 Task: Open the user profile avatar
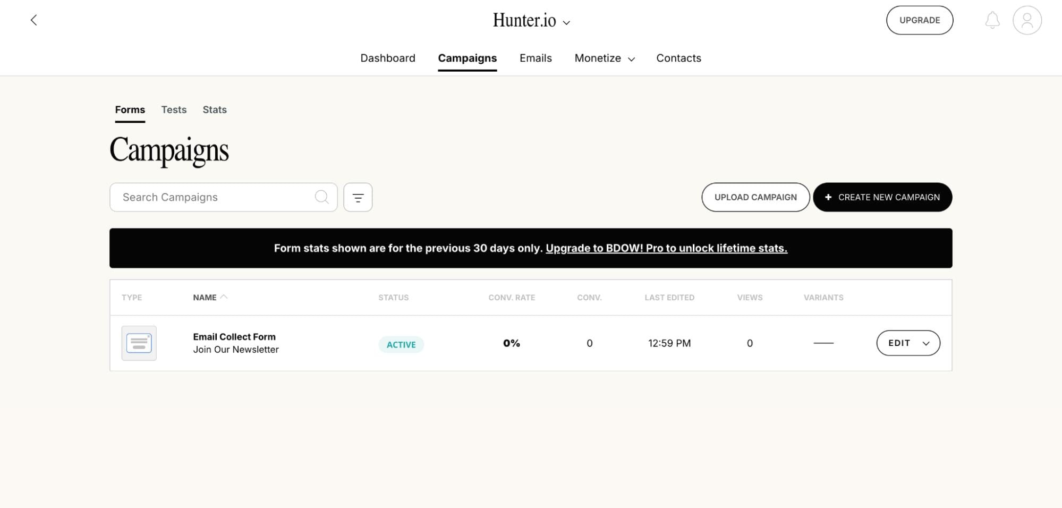pos(1027,20)
